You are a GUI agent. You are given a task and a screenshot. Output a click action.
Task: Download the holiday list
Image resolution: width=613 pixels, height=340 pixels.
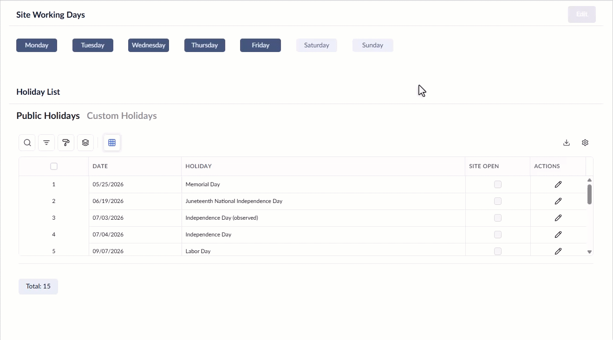(567, 143)
